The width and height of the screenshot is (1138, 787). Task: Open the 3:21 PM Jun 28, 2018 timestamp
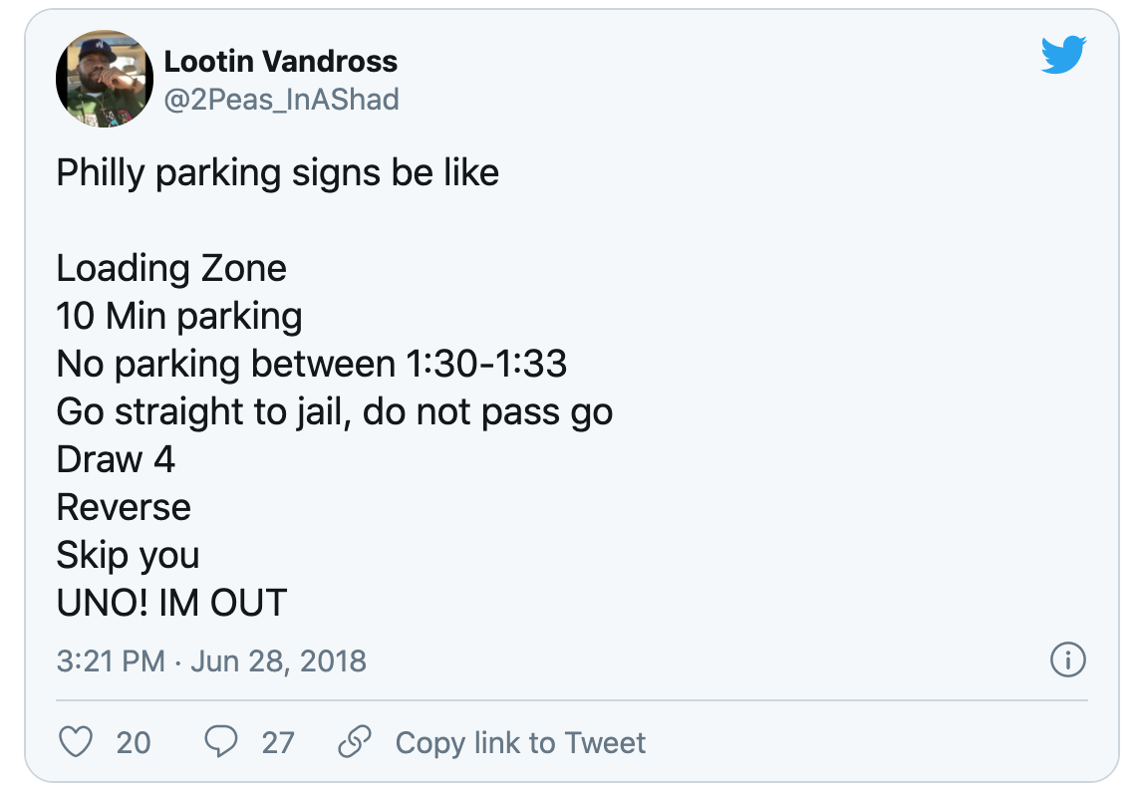point(211,661)
